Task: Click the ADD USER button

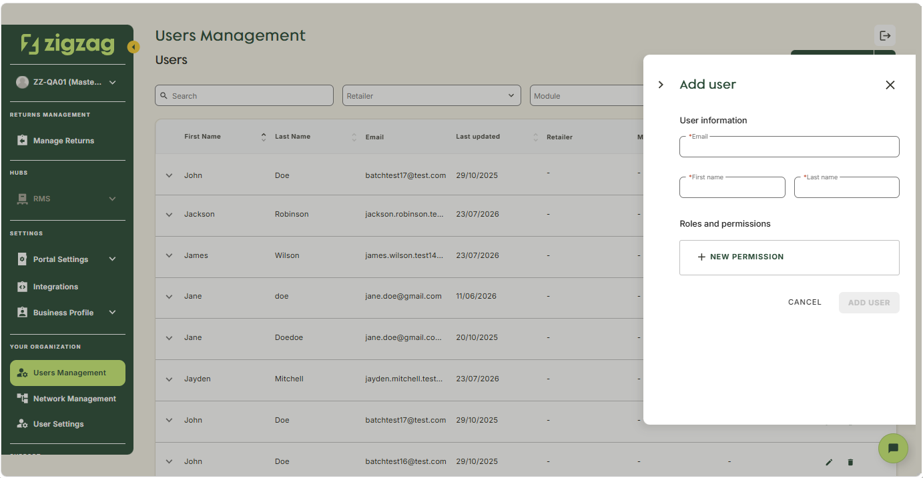Action: (869, 303)
